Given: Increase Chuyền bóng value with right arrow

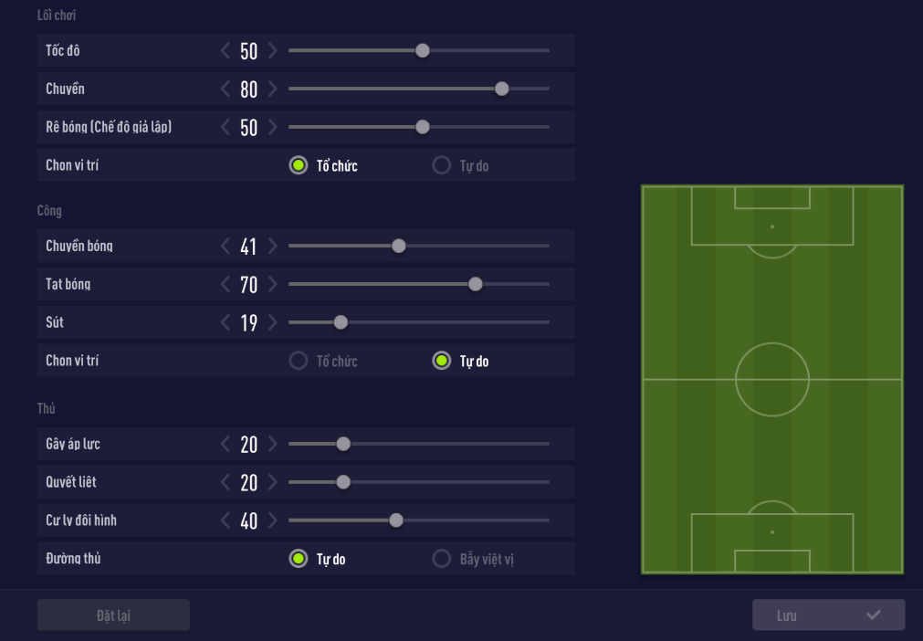Looking at the screenshot, I should pyautogui.click(x=272, y=247).
